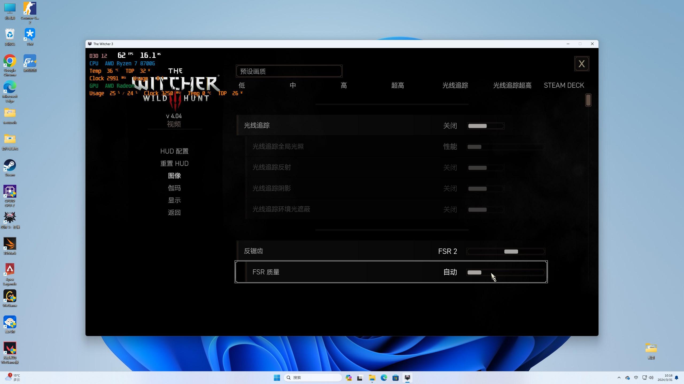Screen dimensions: 684x384
Task: Open the clock and date 10:16 panel
Action: [665, 378]
